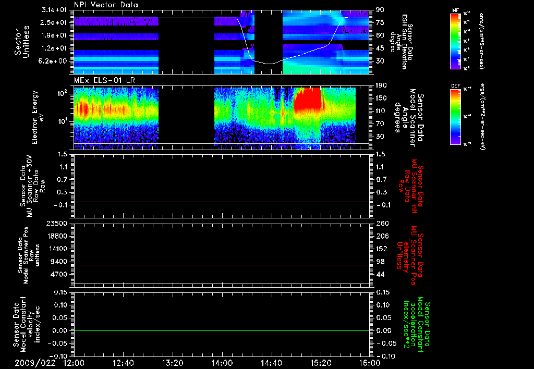This screenshot has width=534, height=369.
Task: Click the 12:00 time axis label
Action: pos(74,363)
